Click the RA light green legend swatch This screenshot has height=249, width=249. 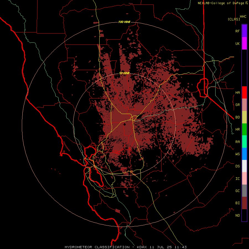pos(244,142)
